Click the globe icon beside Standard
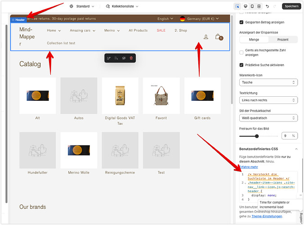This screenshot has width=304, height=225. tap(72, 6)
